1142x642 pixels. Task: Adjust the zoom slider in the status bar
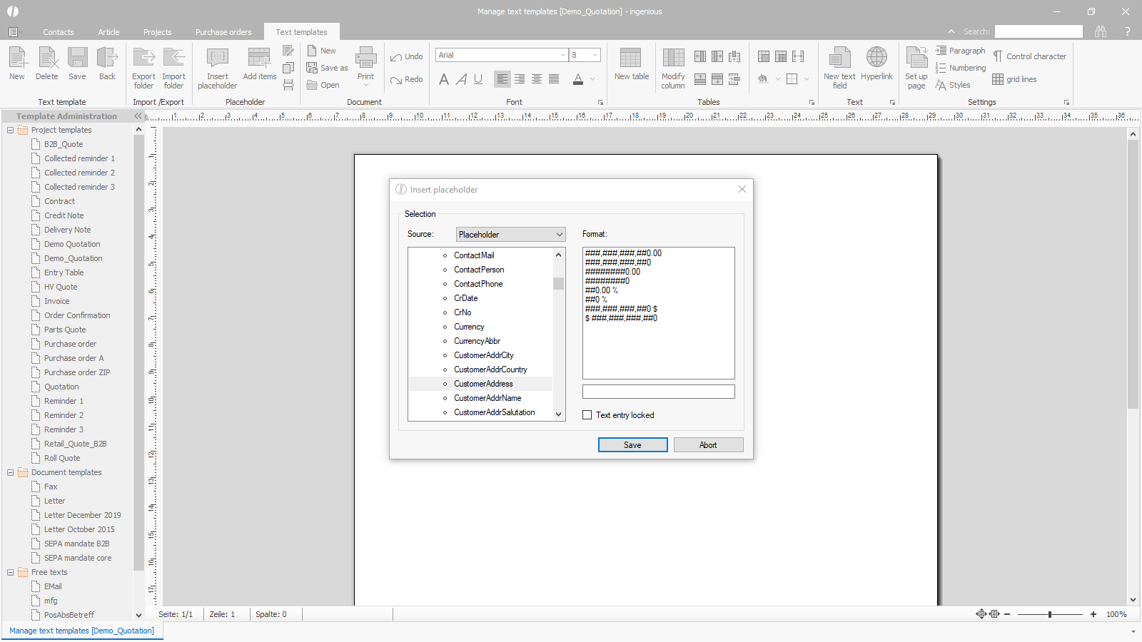pyautogui.click(x=1050, y=614)
